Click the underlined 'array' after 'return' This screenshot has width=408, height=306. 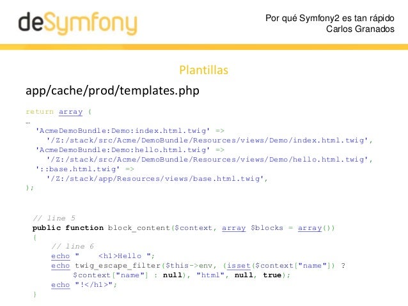pyautogui.click(x=70, y=112)
